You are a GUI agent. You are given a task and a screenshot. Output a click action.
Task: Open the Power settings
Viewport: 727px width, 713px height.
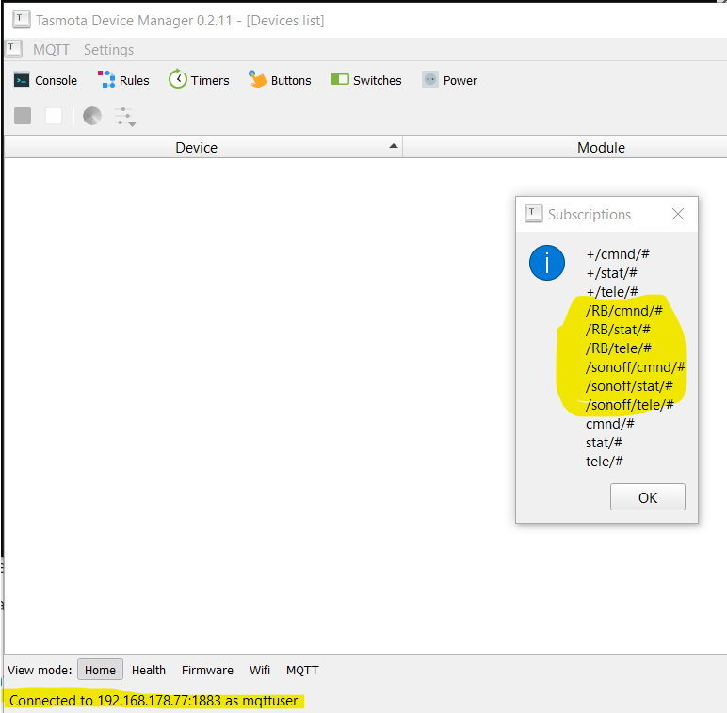[449, 80]
